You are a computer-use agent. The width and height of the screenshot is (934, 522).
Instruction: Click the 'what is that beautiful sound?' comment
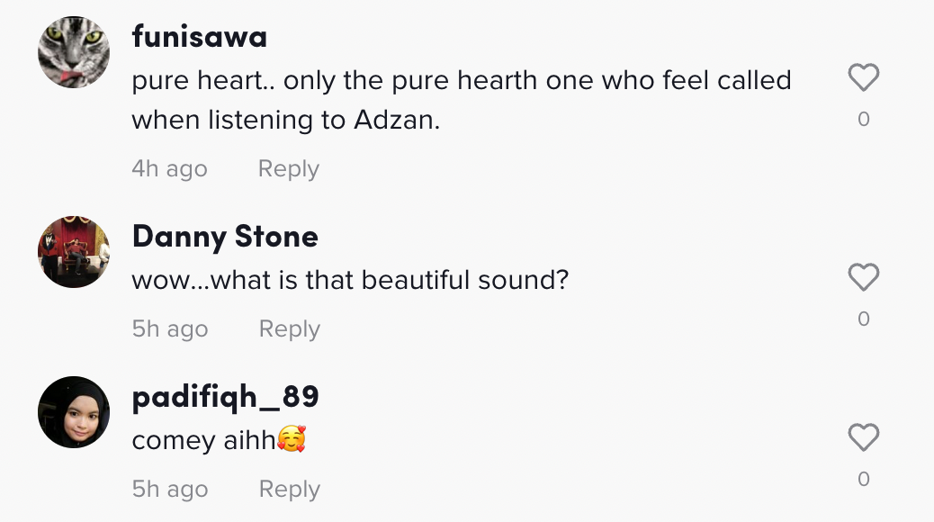coord(350,280)
